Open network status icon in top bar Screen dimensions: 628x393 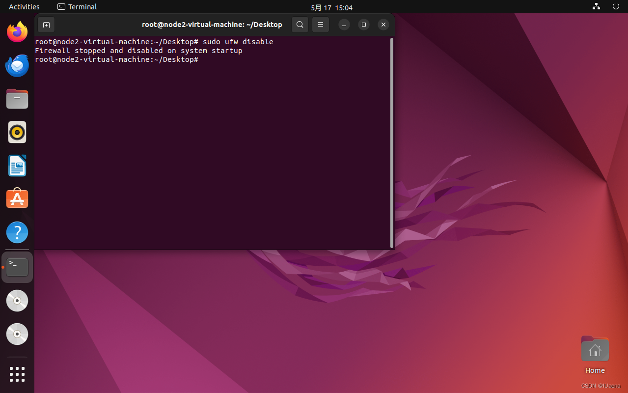pos(596,7)
